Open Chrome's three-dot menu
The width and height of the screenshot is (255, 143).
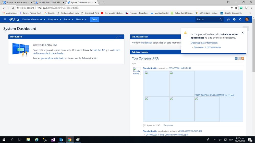[x=251, y=8]
